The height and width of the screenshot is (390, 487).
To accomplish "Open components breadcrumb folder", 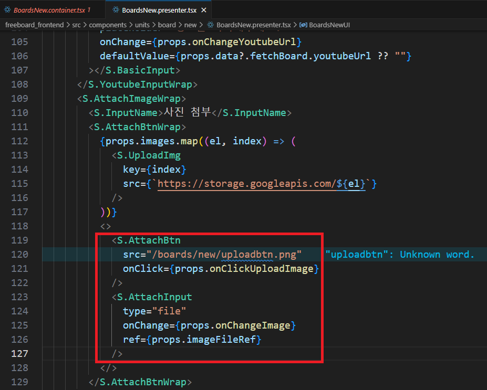I will [x=108, y=25].
